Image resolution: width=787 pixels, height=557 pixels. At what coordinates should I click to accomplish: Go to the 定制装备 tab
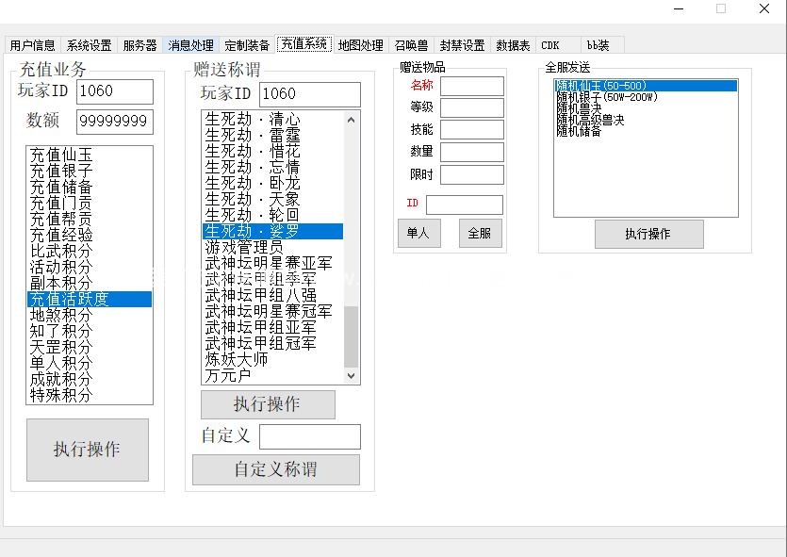[x=247, y=45]
